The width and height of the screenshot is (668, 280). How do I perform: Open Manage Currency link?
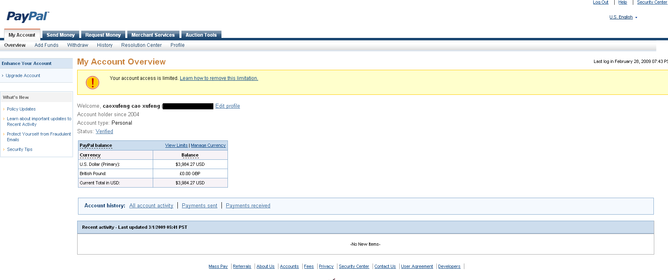208,145
